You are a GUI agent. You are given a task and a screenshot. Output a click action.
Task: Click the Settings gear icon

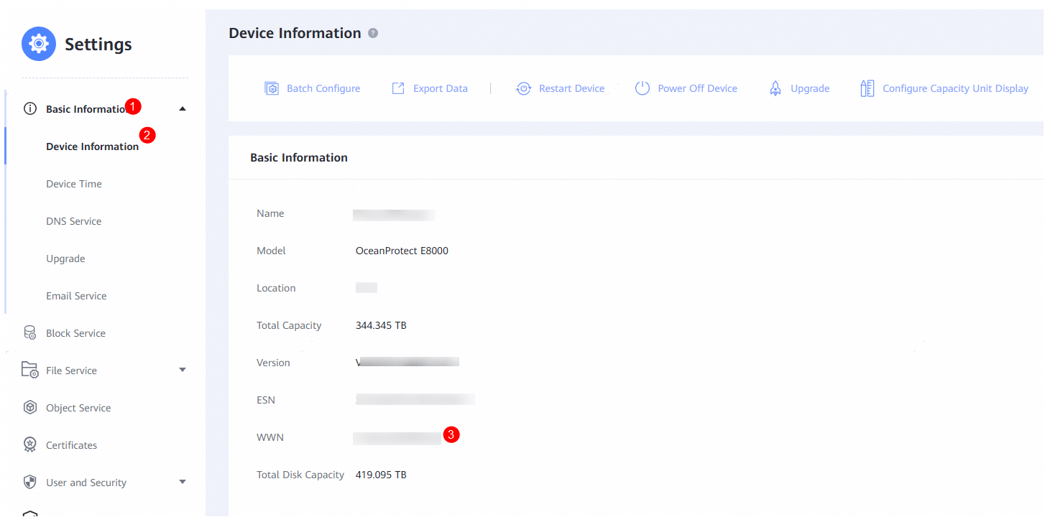[39, 44]
